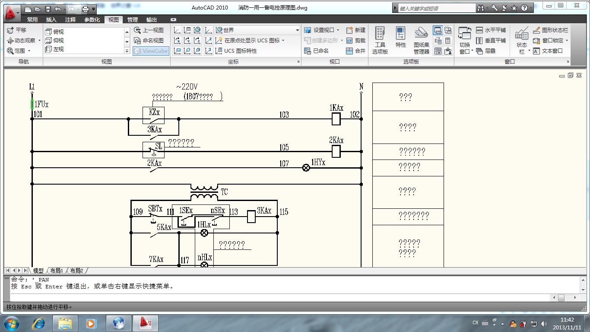This screenshot has width=590, height=332.
Task: Toggle the ViewCube display button
Action: click(x=151, y=51)
